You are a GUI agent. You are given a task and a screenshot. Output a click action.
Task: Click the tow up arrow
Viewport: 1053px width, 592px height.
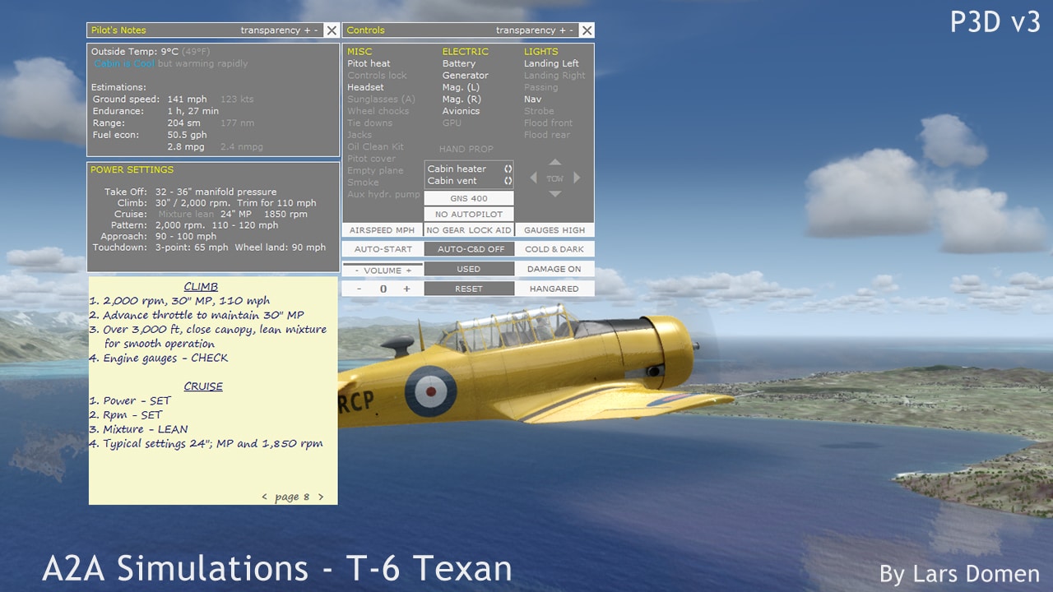(555, 162)
